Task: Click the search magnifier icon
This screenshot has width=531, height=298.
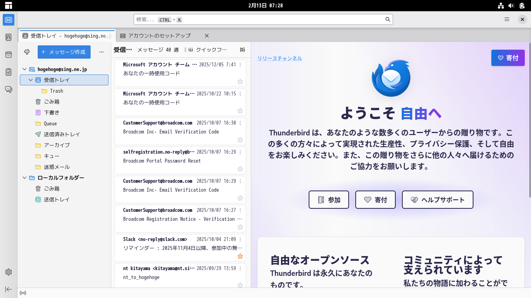Action: (x=388, y=19)
